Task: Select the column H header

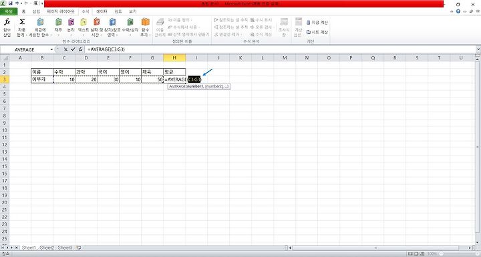Action: tap(174, 57)
